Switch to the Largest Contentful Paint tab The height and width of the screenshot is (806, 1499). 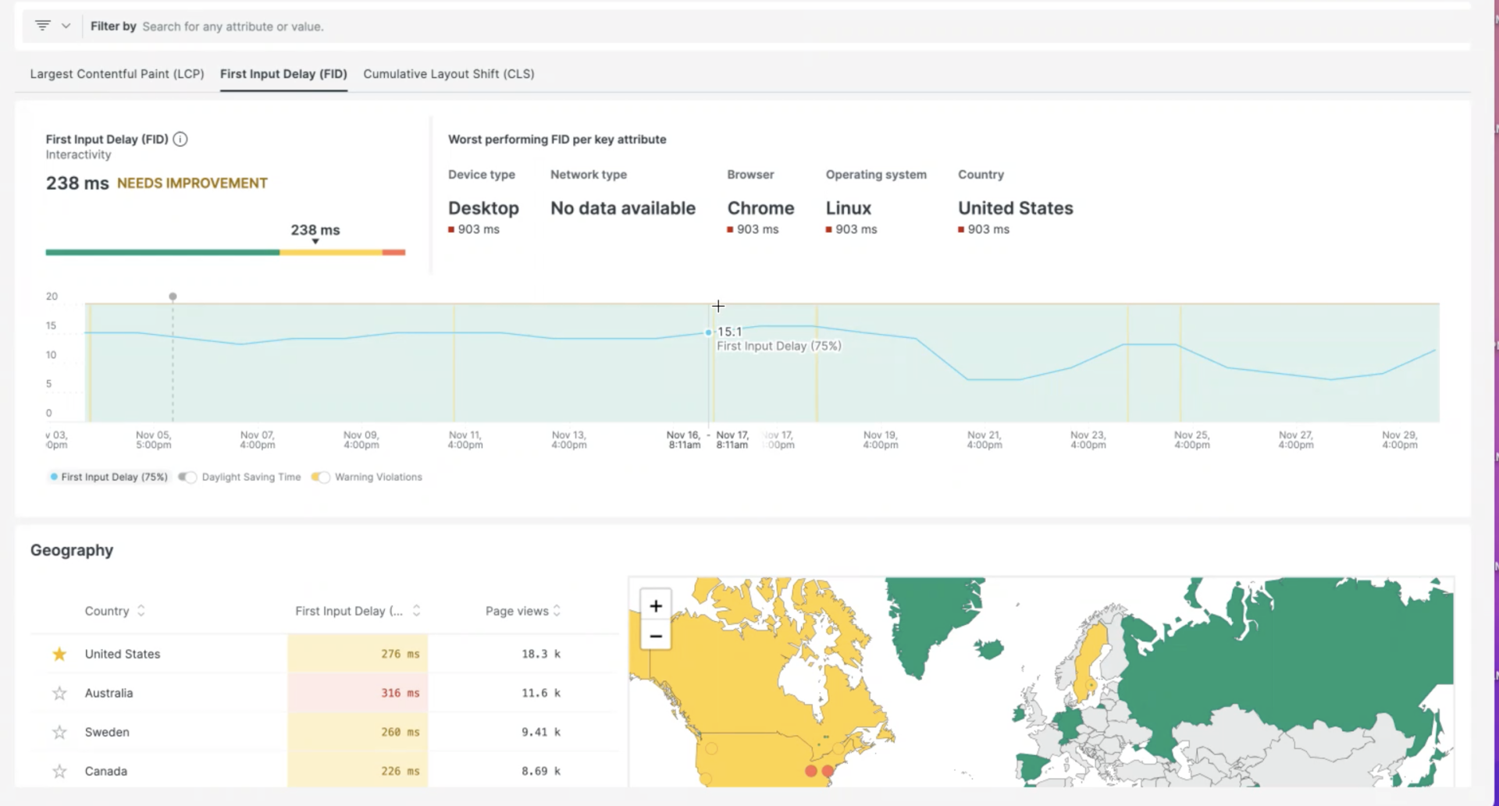point(116,74)
